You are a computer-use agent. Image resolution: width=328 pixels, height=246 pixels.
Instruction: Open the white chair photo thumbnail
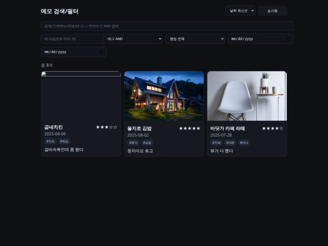[247, 96]
